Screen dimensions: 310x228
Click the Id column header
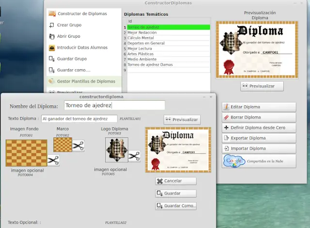(x=169, y=21)
